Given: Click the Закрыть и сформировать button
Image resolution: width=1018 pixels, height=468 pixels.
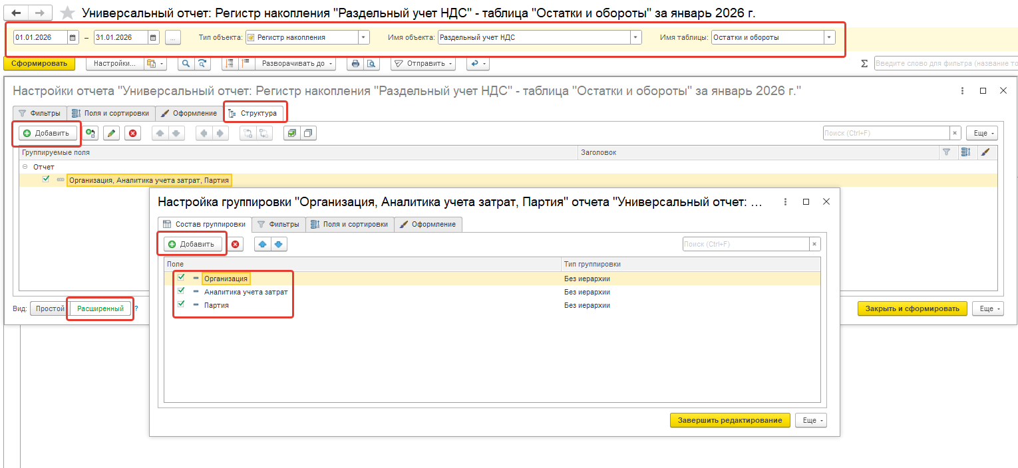Looking at the screenshot, I should pos(912,308).
